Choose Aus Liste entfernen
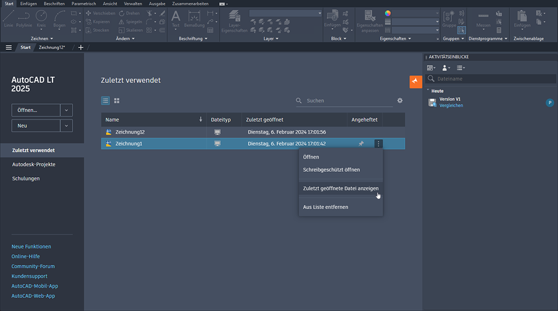The image size is (558, 311). [x=341, y=207]
